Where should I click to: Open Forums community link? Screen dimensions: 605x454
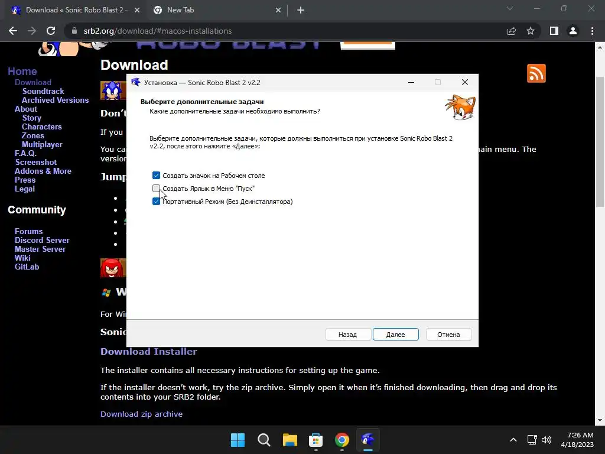click(x=29, y=231)
